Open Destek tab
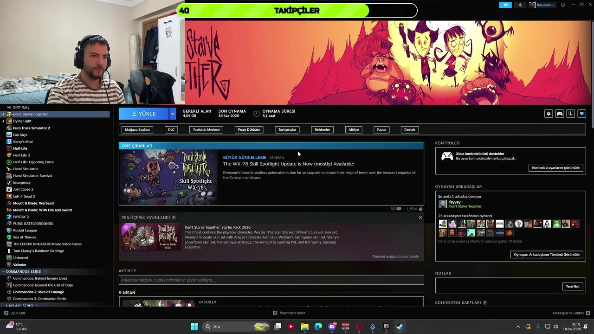594x334 pixels. pyautogui.click(x=410, y=129)
